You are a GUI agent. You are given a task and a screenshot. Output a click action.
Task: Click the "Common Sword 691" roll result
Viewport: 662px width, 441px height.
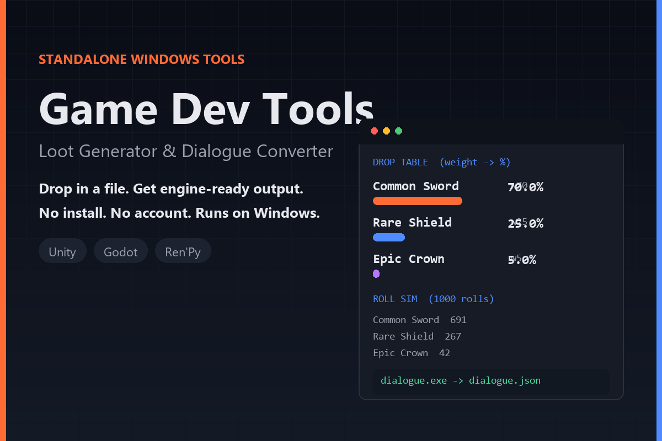420,320
